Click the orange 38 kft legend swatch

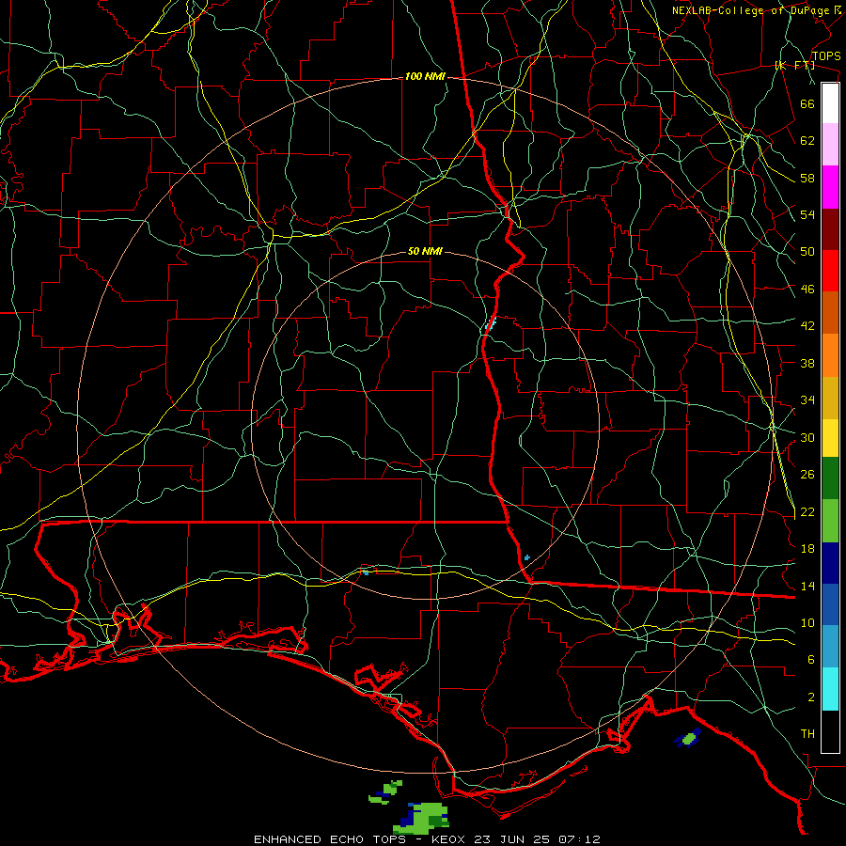[x=830, y=355]
